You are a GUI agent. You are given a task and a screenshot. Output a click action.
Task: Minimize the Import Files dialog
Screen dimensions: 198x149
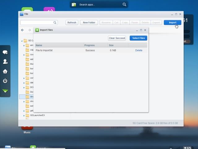(137, 30)
